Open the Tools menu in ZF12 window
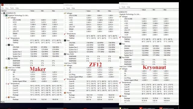The height and width of the screenshot is (109, 193). pyautogui.click(x=68, y=8)
